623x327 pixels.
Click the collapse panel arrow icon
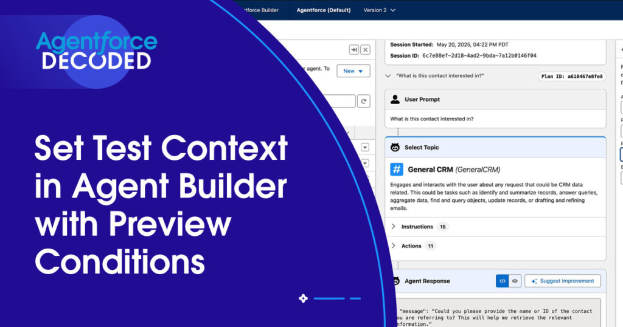click(x=353, y=50)
